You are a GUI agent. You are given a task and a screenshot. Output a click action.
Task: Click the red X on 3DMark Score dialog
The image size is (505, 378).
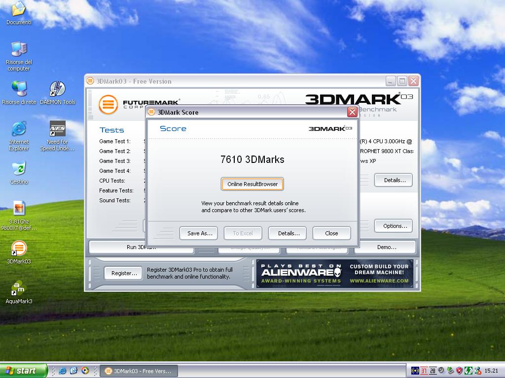tap(352, 112)
